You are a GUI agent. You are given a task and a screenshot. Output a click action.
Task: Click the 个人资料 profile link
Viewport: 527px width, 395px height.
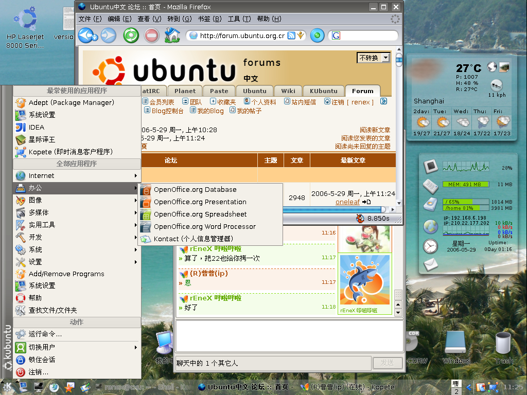tap(263, 102)
